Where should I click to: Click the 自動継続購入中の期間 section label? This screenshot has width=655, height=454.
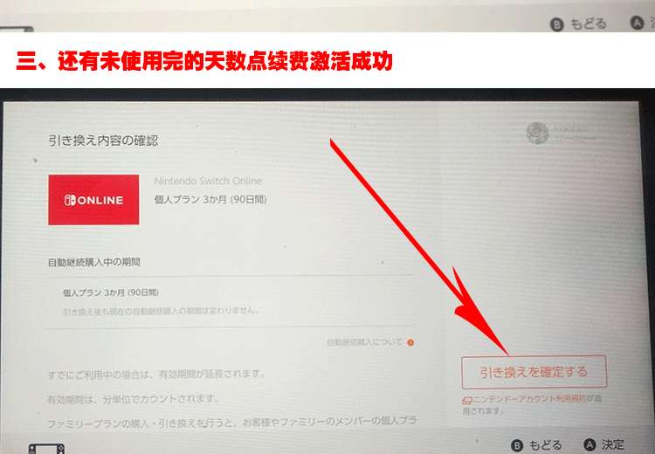94,262
